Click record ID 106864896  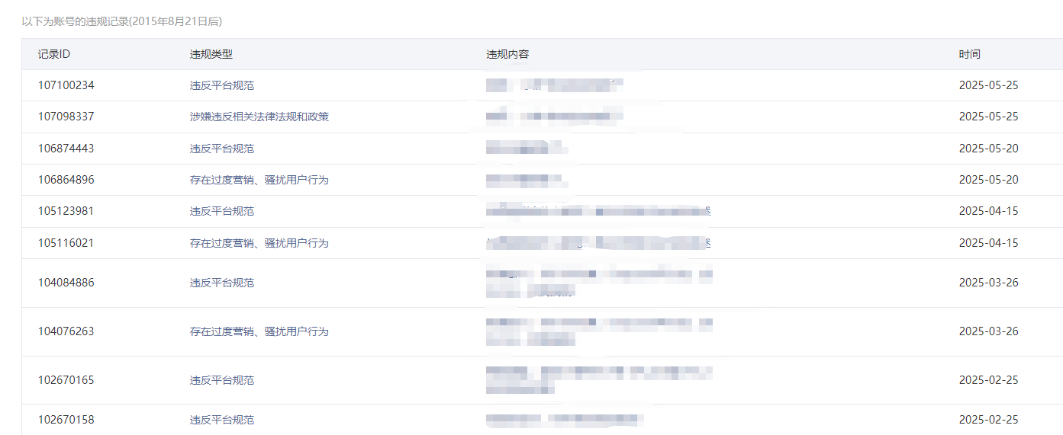(x=66, y=180)
